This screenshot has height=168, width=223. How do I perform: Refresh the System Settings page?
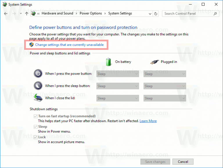(156, 14)
